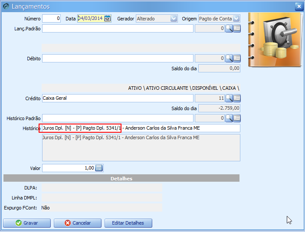The width and height of the screenshot is (305, 232).
Task: Click the Editar Detalhes button
Action: click(128, 223)
